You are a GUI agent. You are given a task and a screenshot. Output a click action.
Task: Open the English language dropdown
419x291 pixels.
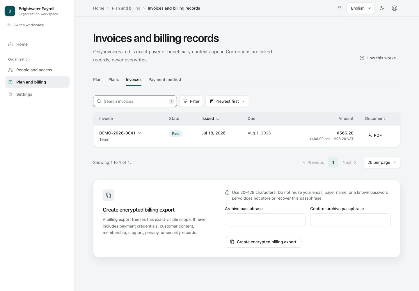[361, 8]
